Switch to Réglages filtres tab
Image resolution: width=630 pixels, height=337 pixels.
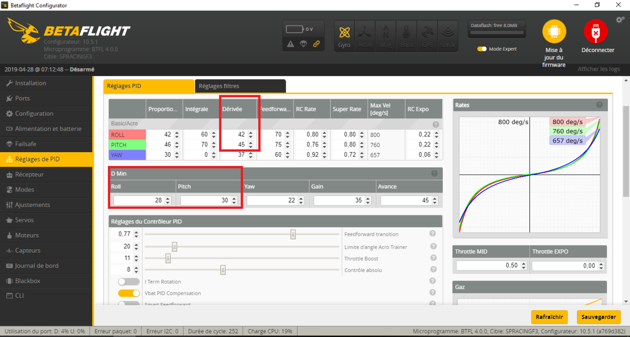(240, 86)
